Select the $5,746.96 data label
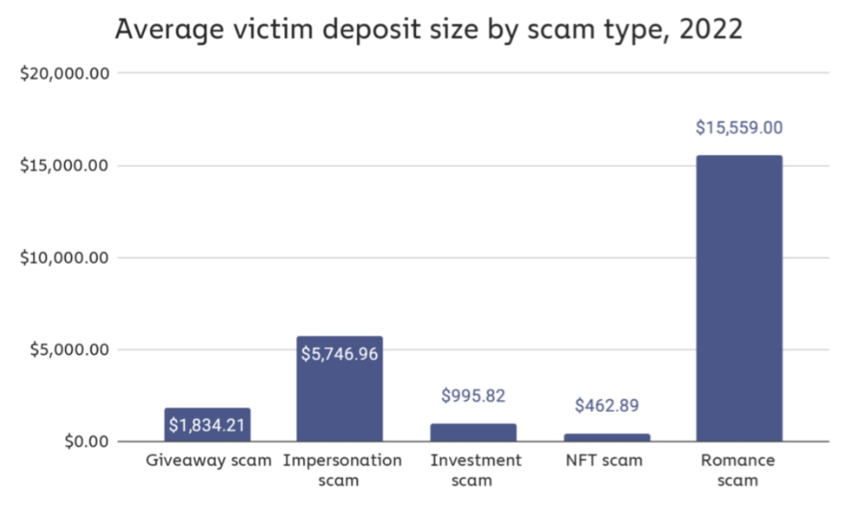The width and height of the screenshot is (844, 509). click(x=339, y=354)
